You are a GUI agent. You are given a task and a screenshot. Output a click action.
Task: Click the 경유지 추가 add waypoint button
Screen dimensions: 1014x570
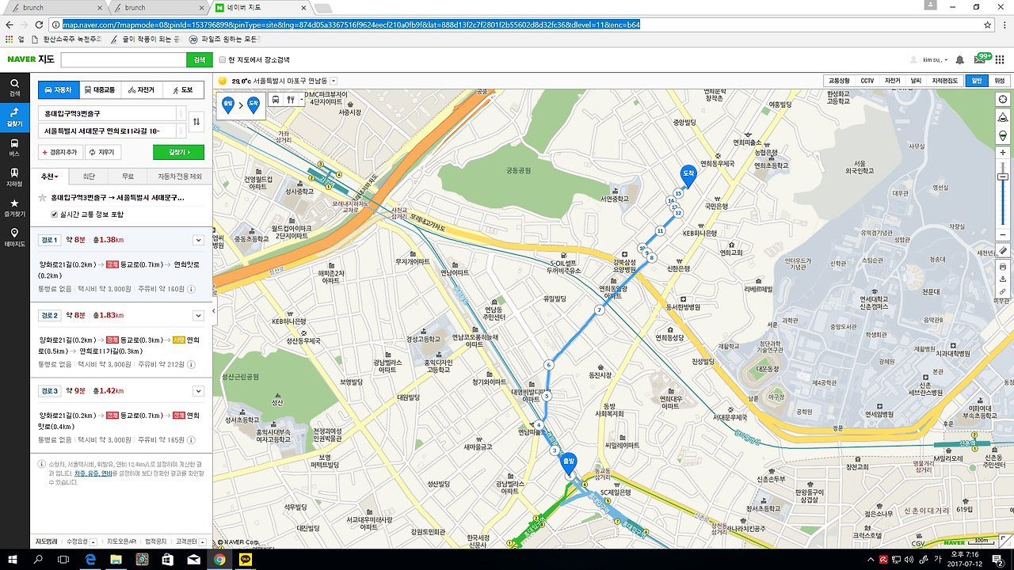click(60, 152)
